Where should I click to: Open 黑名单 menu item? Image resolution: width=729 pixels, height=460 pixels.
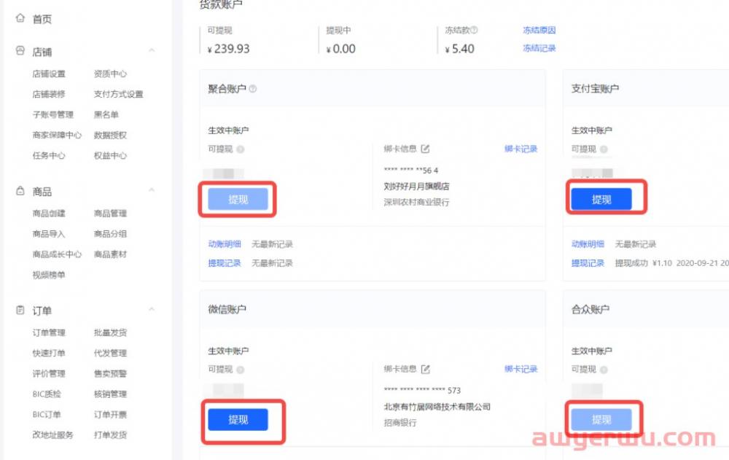click(106, 115)
